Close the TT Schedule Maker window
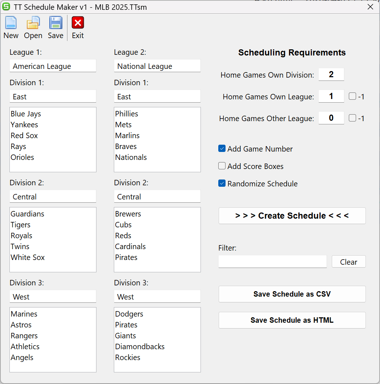The width and height of the screenshot is (380, 384). tap(370, 7)
